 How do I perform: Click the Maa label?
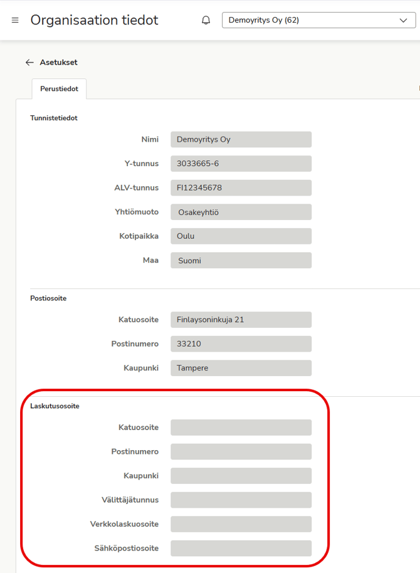coord(150,260)
